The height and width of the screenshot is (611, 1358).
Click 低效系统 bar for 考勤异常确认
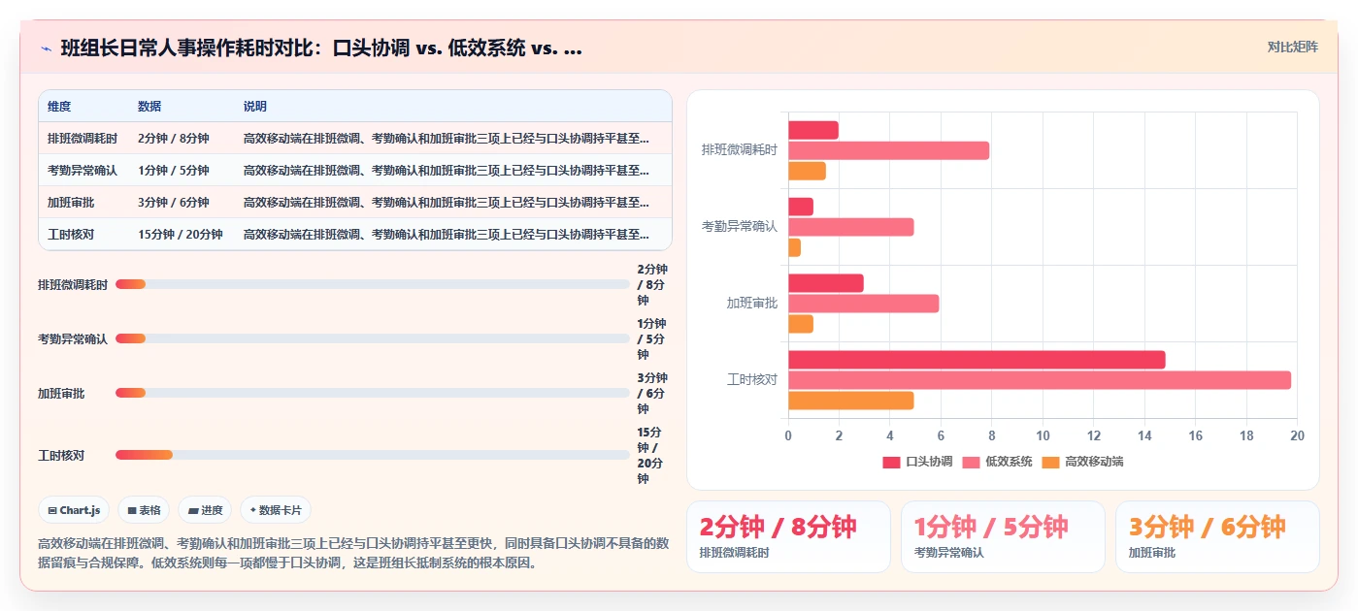[850, 227]
